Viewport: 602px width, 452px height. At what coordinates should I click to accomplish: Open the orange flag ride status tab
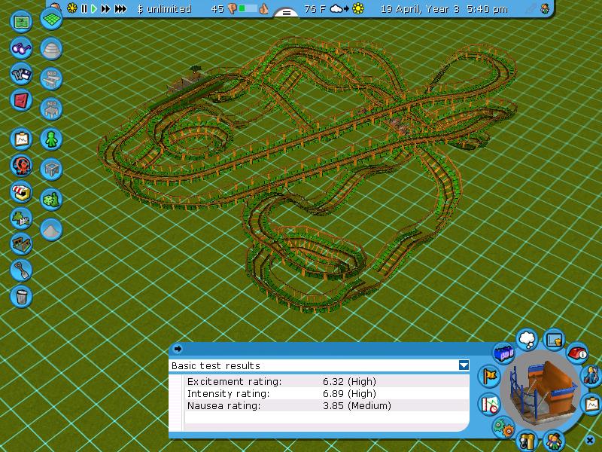(489, 375)
